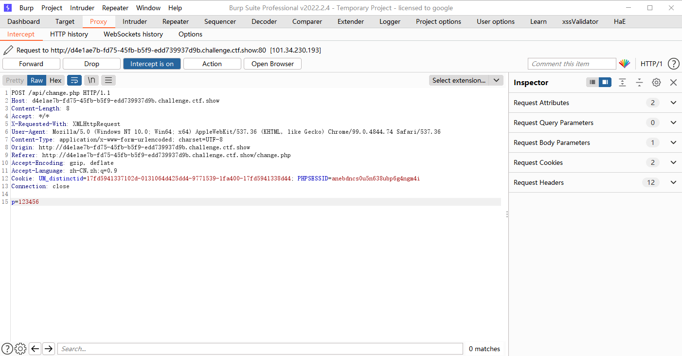Toggle the show non-printable \n icon
Screen dimensions: 682x356
(91, 80)
